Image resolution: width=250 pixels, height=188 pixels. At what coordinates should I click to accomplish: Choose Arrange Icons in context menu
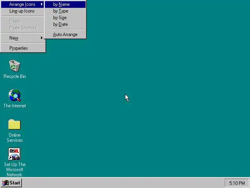[22, 4]
